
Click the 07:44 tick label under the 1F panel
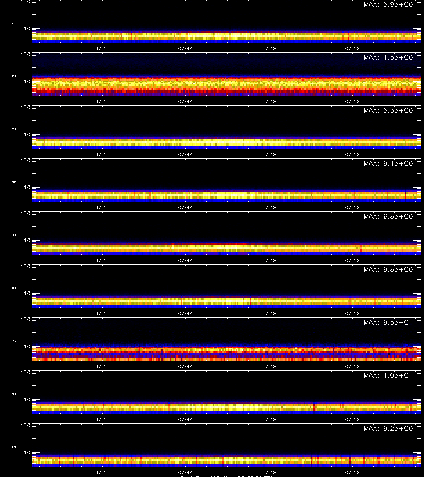coord(185,48)
